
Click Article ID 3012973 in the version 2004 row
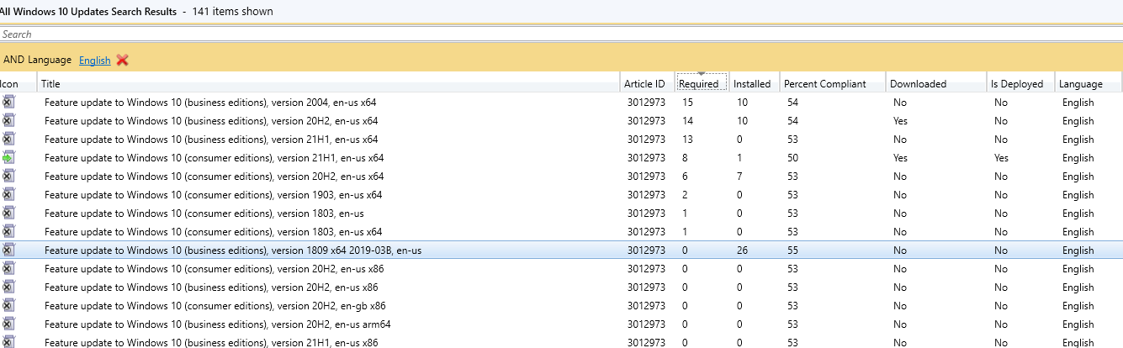click(646, 103)
